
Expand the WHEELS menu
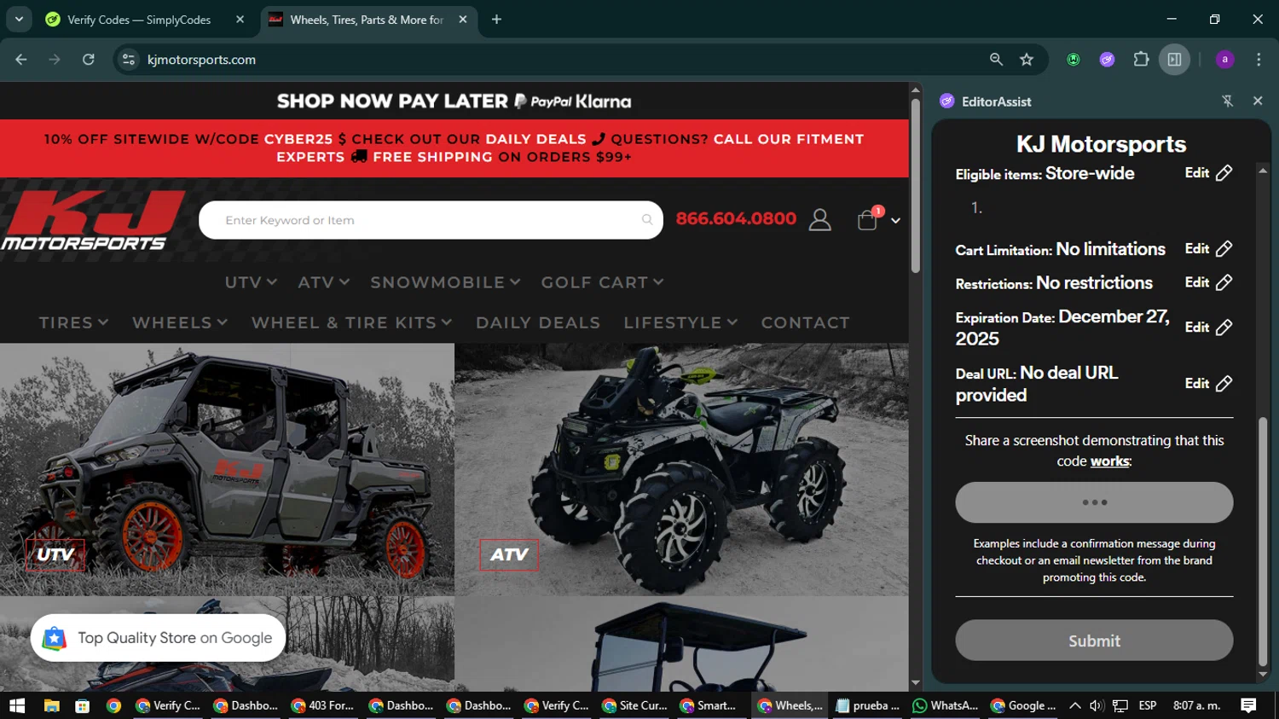click(180, 322)
